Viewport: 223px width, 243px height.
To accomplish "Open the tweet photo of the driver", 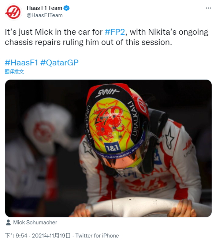I will pos(108,148).
